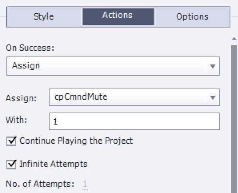Click the On Success: label
The height and width of the screenshot is (193, 238).
(x=30, y=48)
